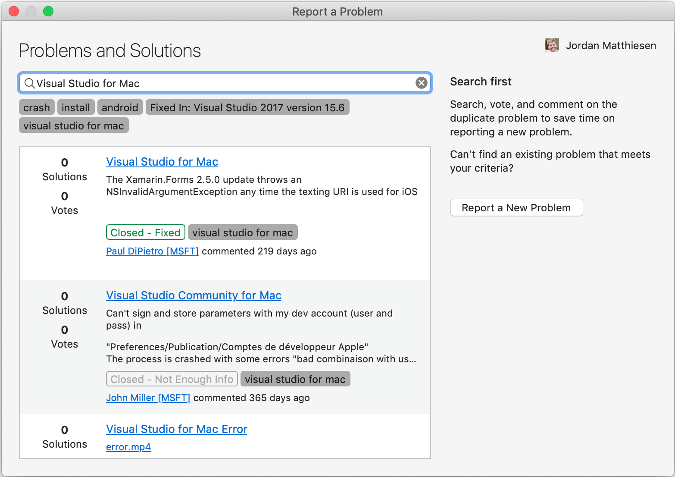
Task: Select the android filter tag
Action: pos(120,107)
